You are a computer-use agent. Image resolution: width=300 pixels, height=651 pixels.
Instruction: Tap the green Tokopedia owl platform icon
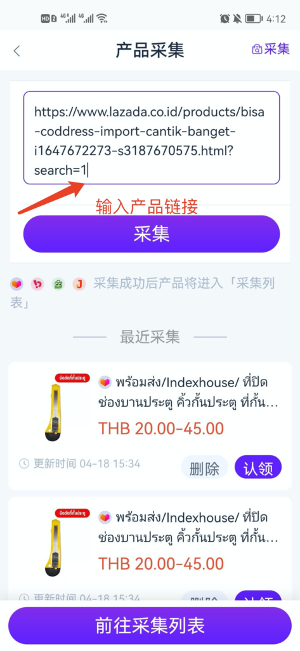tap(58, 284)
